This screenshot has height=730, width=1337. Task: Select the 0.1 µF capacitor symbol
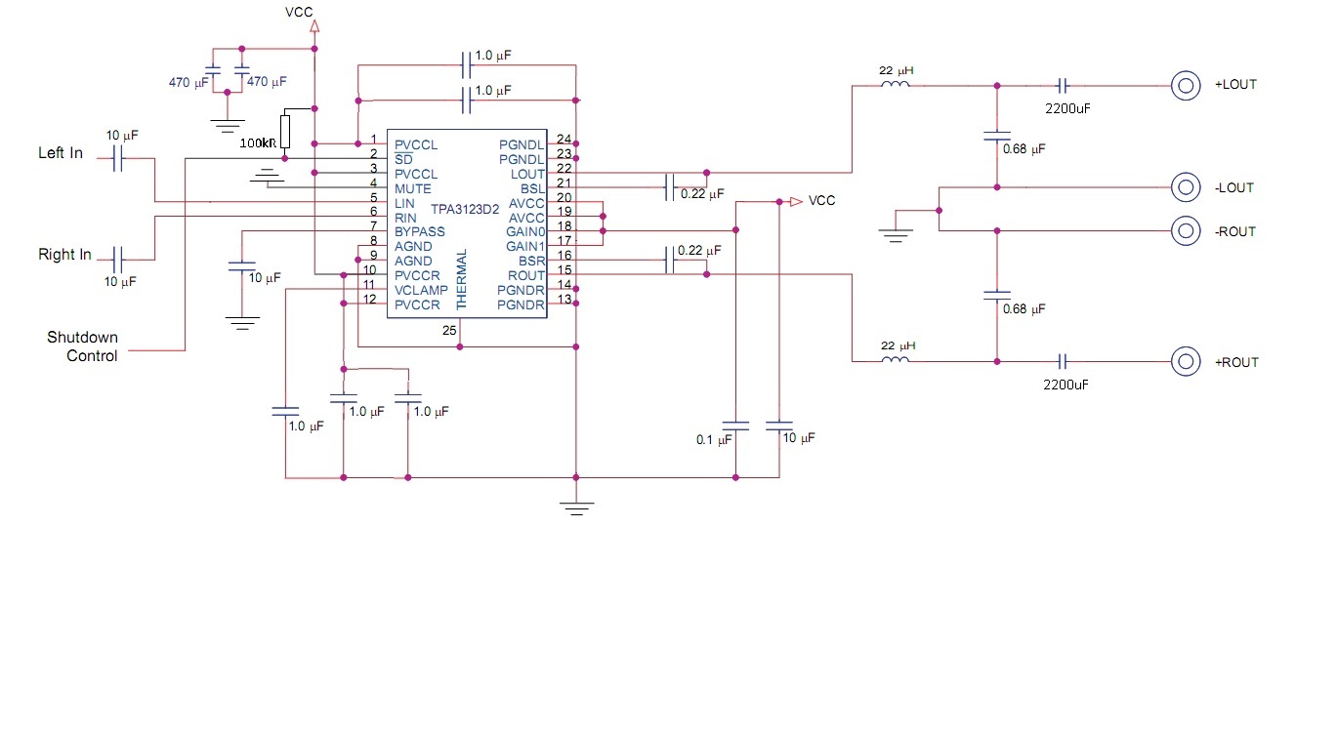click(734, 426)
